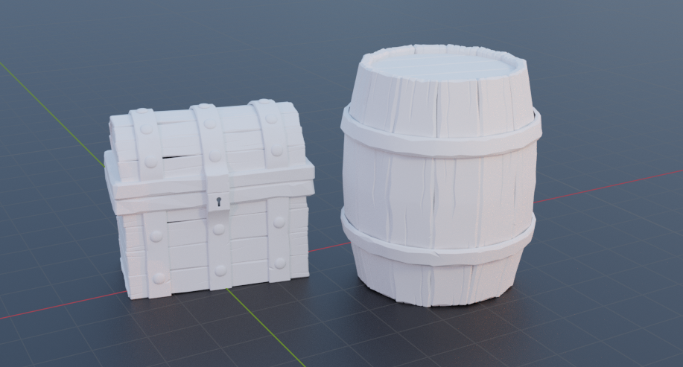This screenshot has width=683, height=367.
Task: Select the wooden barrel model
Action: pyautogui.click(x=441, y=175)
